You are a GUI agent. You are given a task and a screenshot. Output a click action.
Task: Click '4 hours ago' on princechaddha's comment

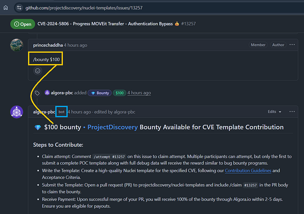pyautogui.click(x=76, y=45)
